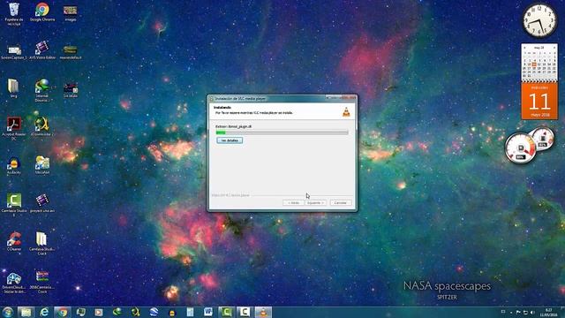Image resolution: width=565 pixels, height=318 pixels.
Task: Click the Windows Start button
Action: (8, 312)
